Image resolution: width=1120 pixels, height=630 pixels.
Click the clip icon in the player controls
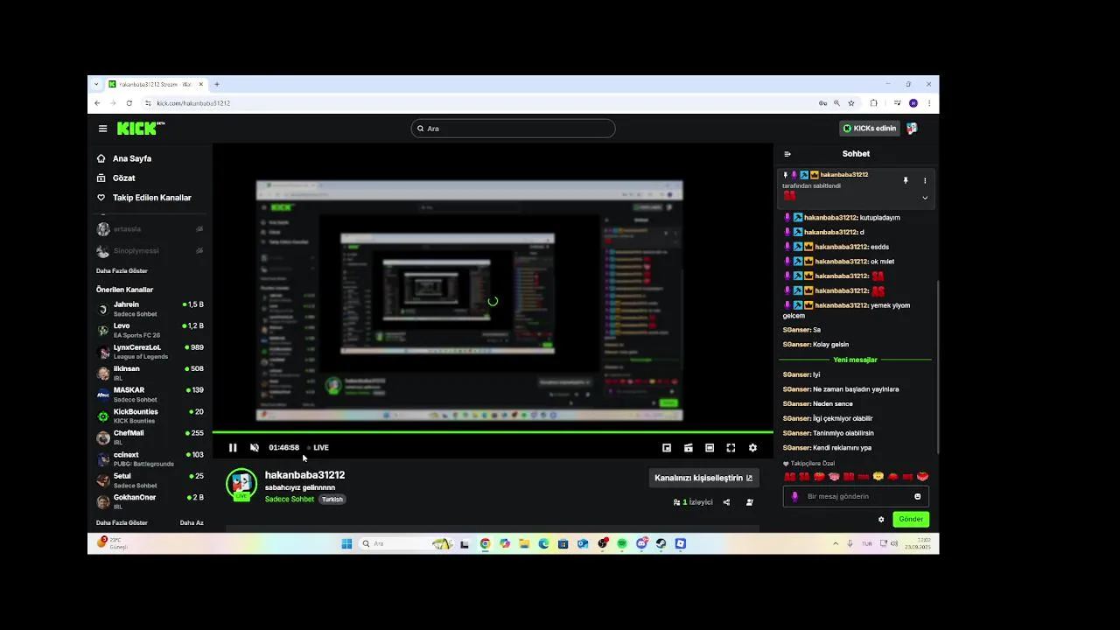pos(689,448)
